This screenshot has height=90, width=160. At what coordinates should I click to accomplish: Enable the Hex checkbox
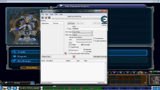68,29
